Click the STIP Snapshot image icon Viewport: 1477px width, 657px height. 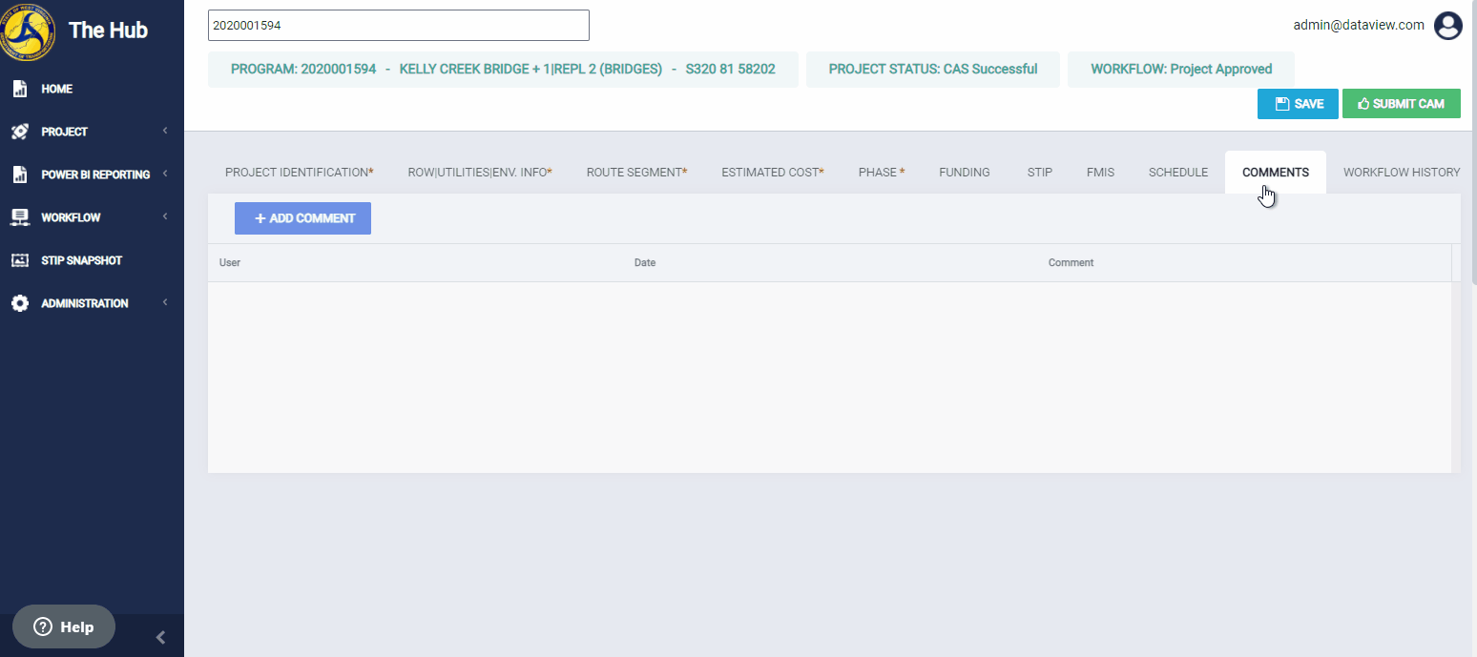(19, 260)
